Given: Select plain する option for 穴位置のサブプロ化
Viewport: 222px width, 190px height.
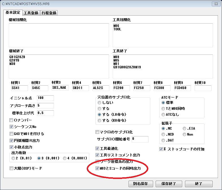Looking at the screenshot, I should (99, 109).
